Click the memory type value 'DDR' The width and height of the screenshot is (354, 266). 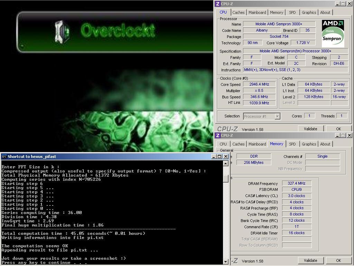(x=254, y=156)
